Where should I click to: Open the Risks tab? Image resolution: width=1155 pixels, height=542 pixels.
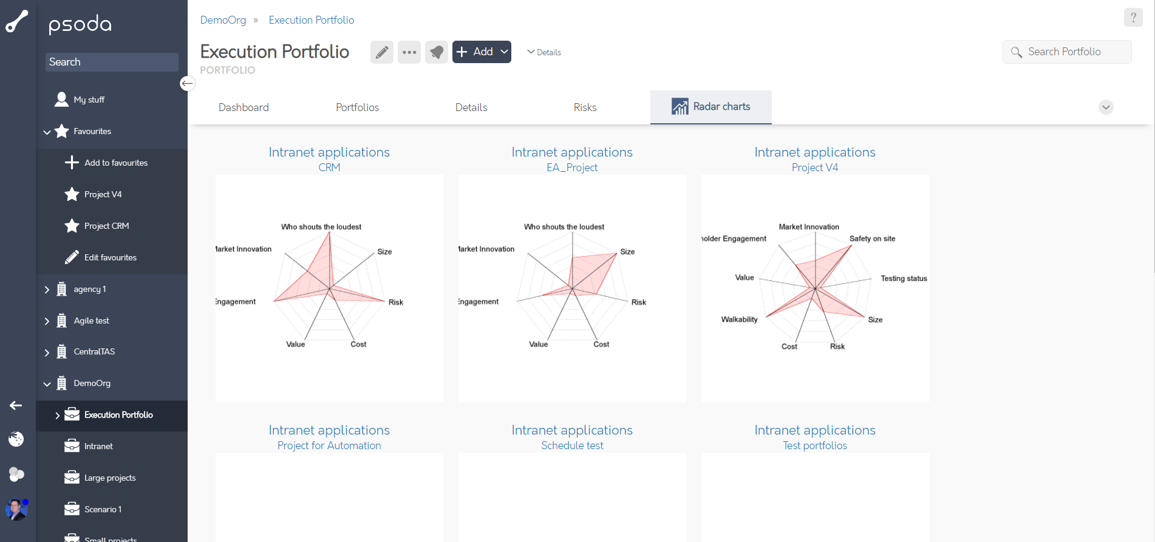coord(585,107)
